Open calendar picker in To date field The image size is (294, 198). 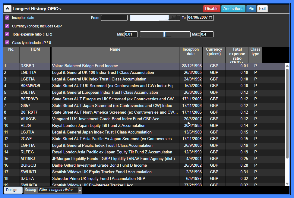pos(210,18)
